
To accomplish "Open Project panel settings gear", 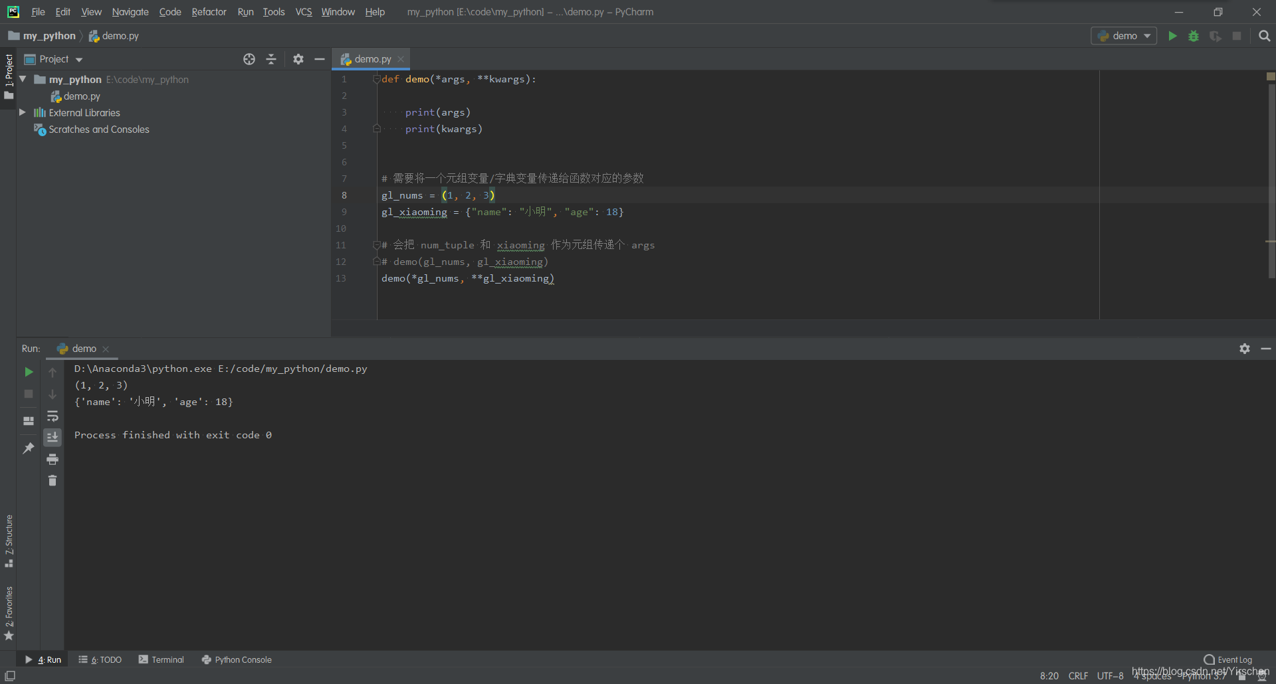I will click(298, 59).
